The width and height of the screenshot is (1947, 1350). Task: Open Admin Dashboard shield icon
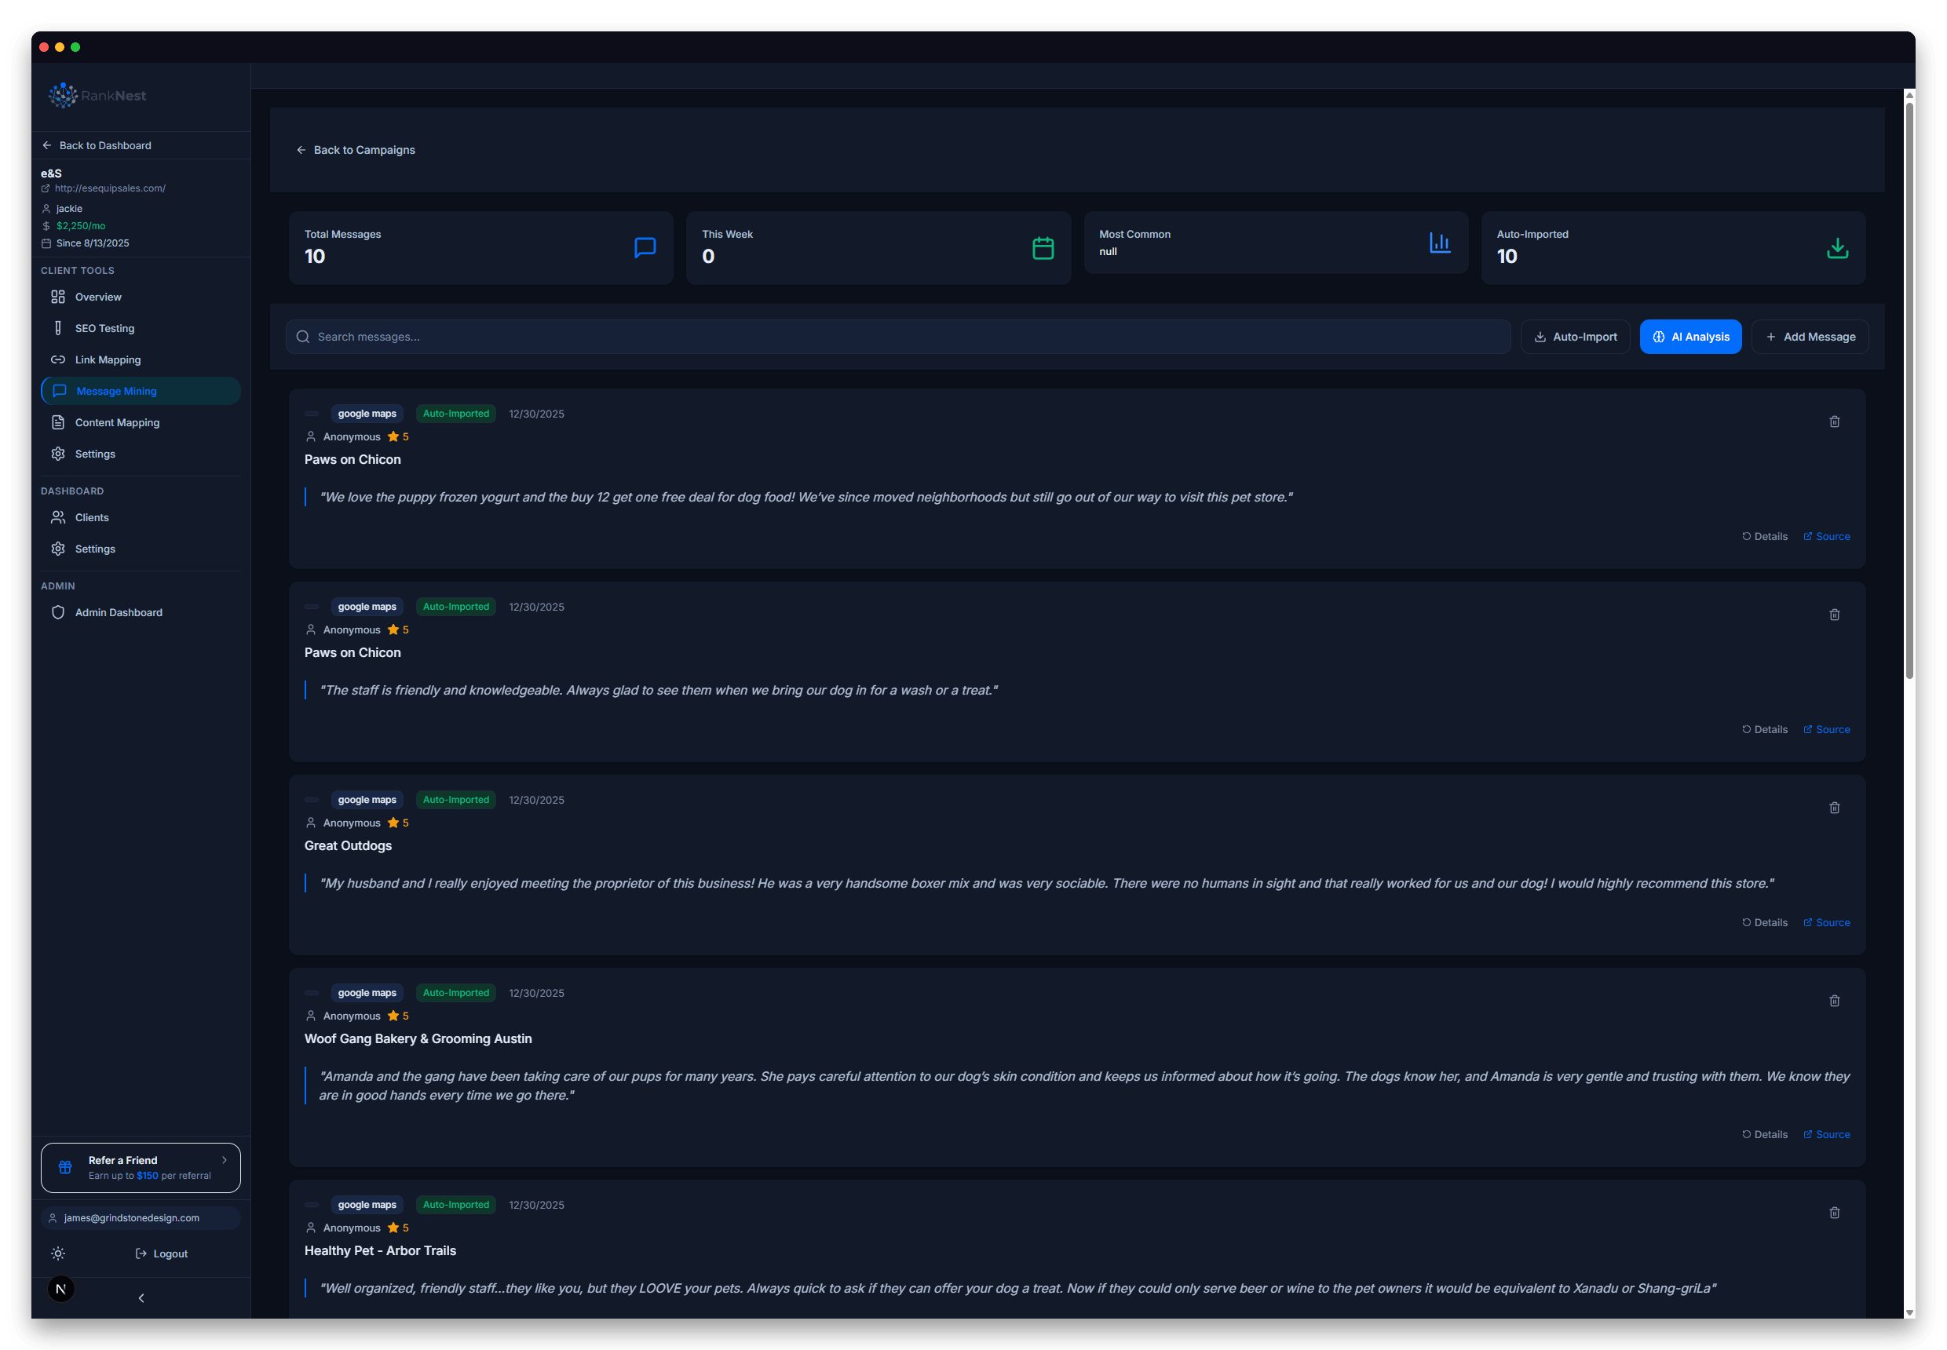(x=57, y=611)
